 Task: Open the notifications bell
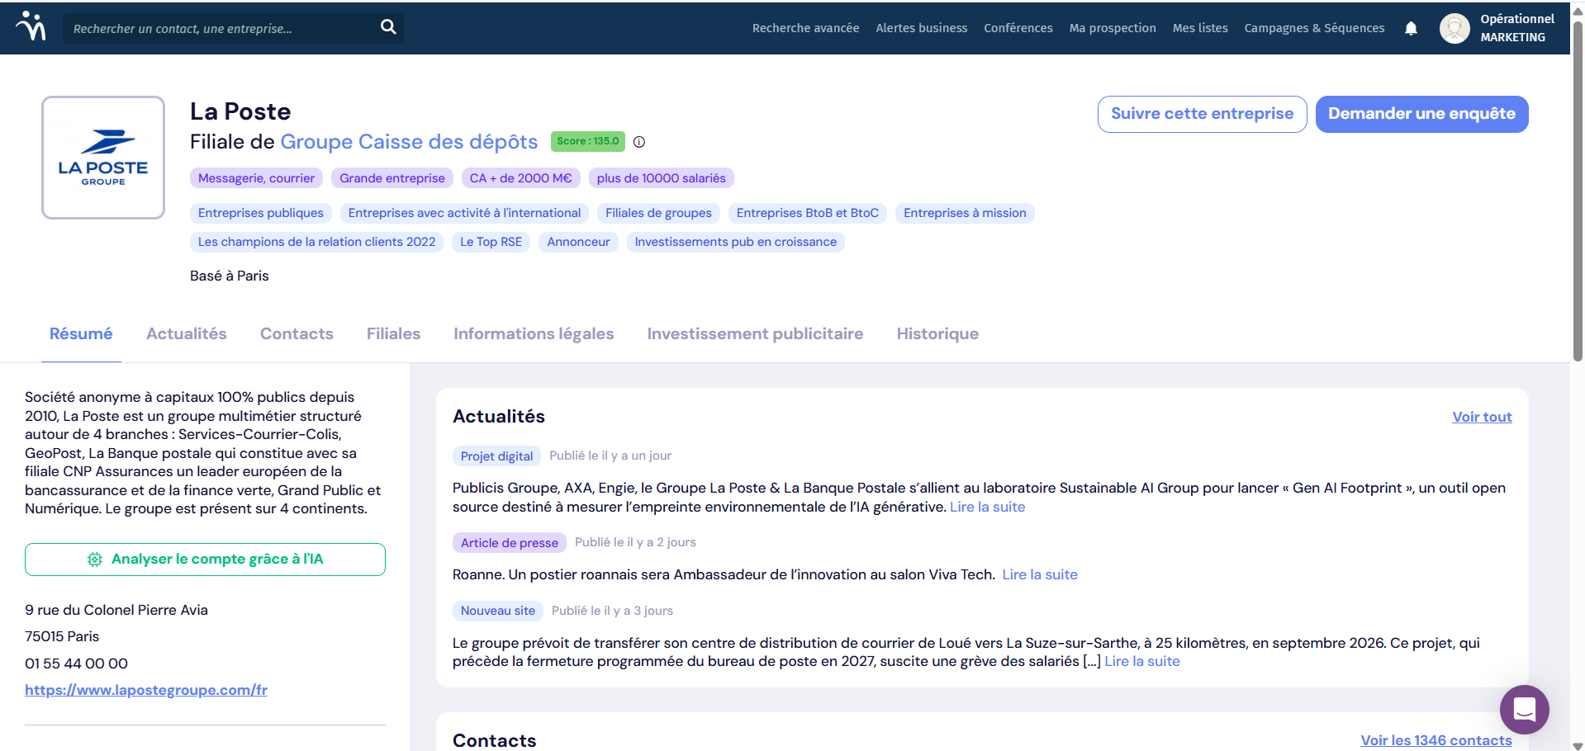pyautogui.click(x=1411, y=28)
